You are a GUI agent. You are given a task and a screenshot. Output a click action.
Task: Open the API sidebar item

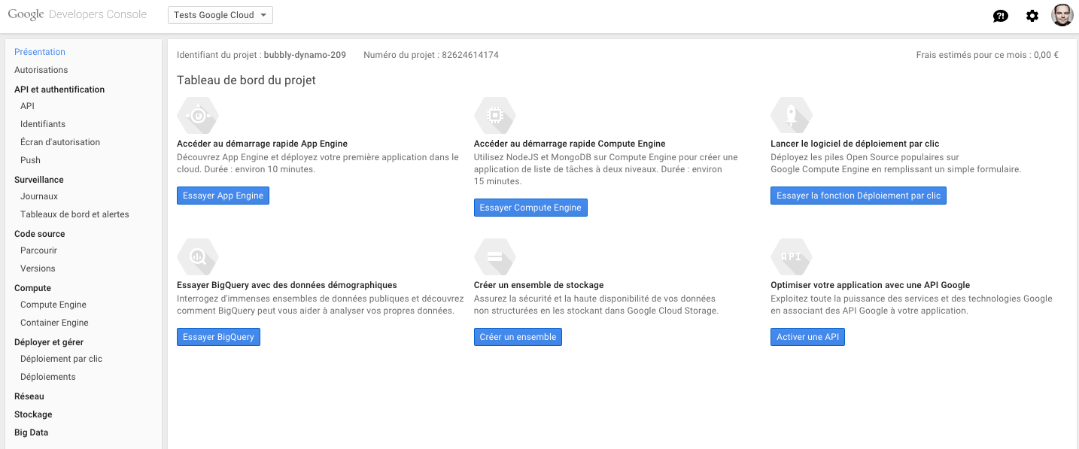click(27, 106)
